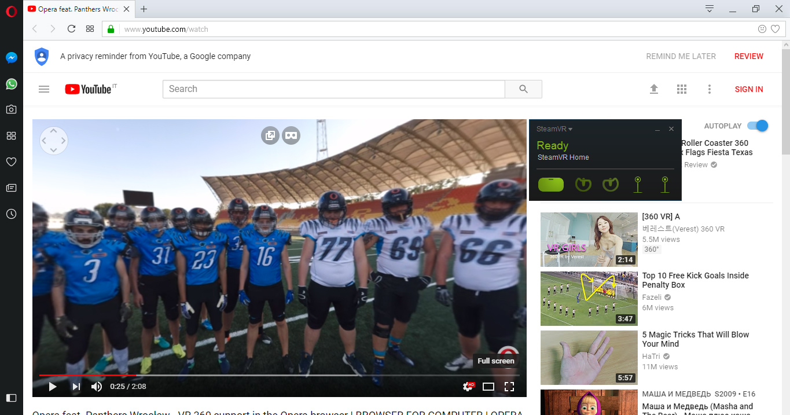This screenshot has height=415, width=790.
Task: Click the video progress bar
Action: (x=278, y=375)
